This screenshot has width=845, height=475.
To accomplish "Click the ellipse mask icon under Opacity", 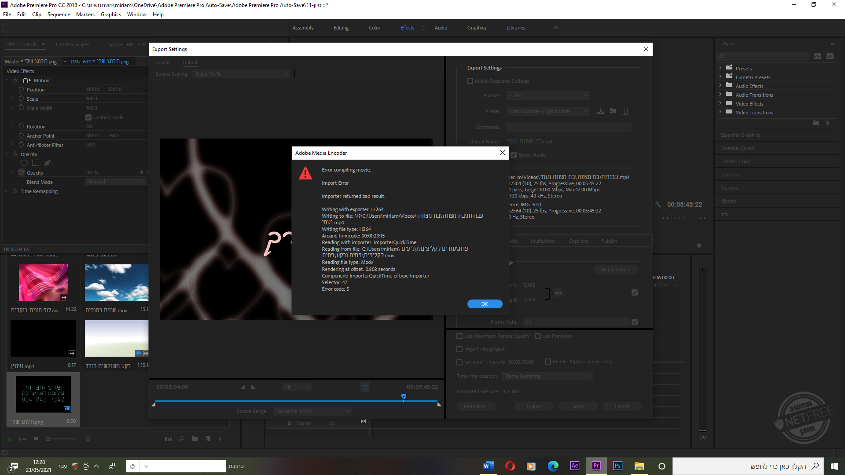I will 24,163.
